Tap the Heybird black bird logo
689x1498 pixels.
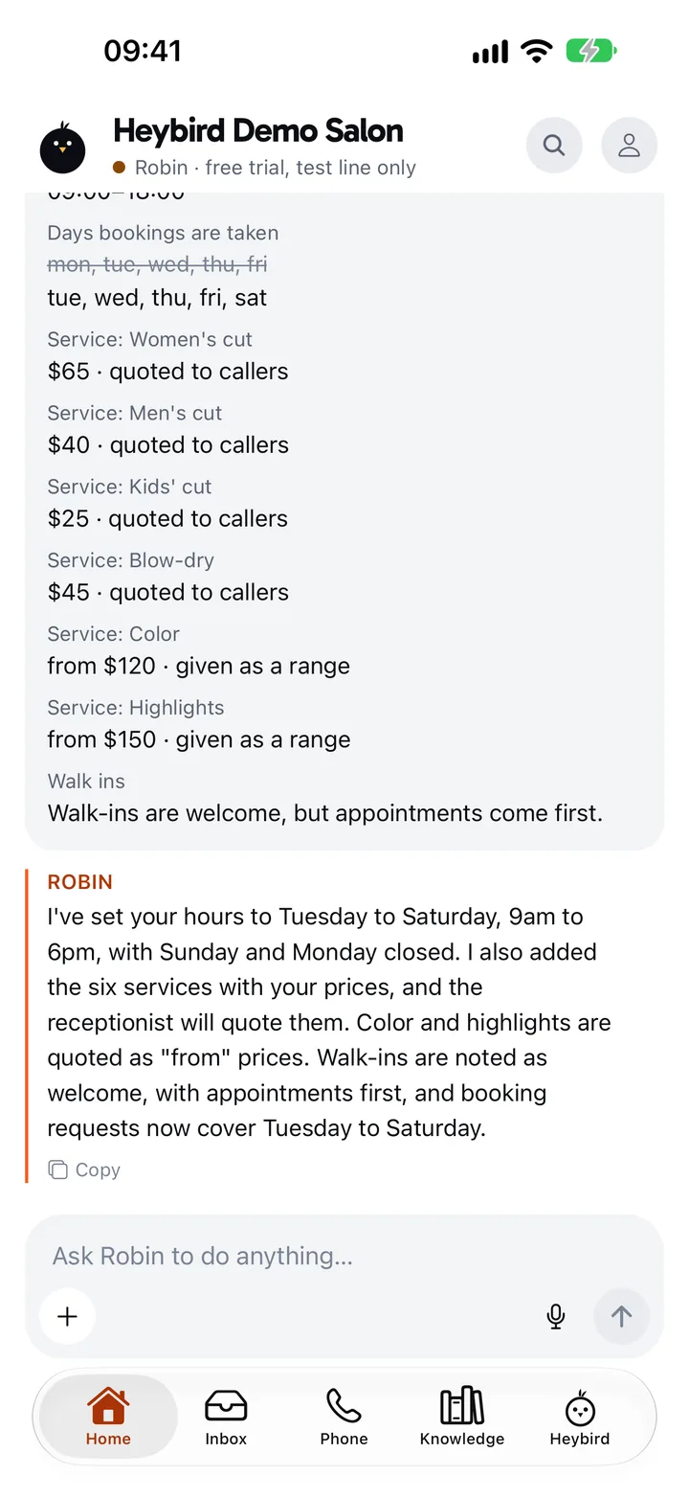pos(63,148)
